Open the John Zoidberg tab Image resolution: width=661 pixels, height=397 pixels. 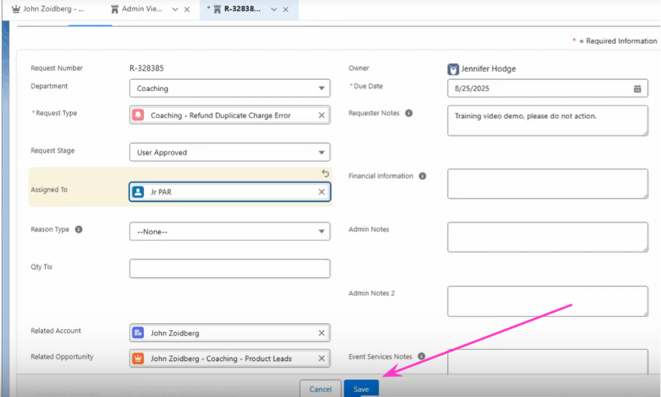pos(48,9)
